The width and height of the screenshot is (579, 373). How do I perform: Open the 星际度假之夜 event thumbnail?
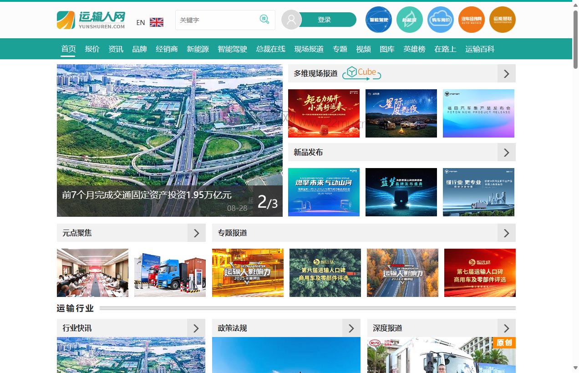pos(401,113)
